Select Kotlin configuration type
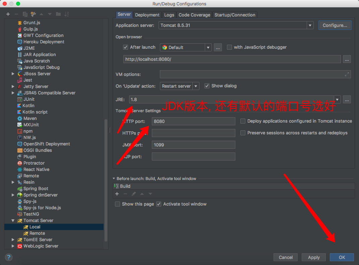359x265 pixels. pyautogui.click(x=28, y=106)
